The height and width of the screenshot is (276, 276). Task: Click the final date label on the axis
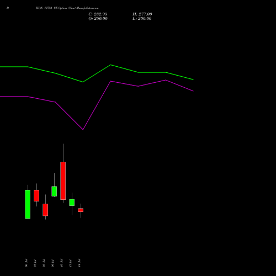click(x=79, y=263)
